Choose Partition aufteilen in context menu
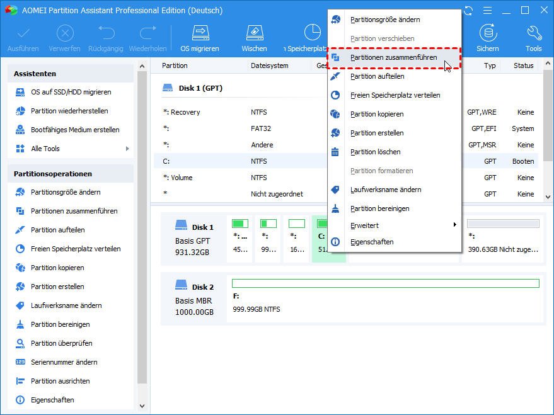Viewport: 554px width, 415px height. pyautogui.click(x=395, y=76)
